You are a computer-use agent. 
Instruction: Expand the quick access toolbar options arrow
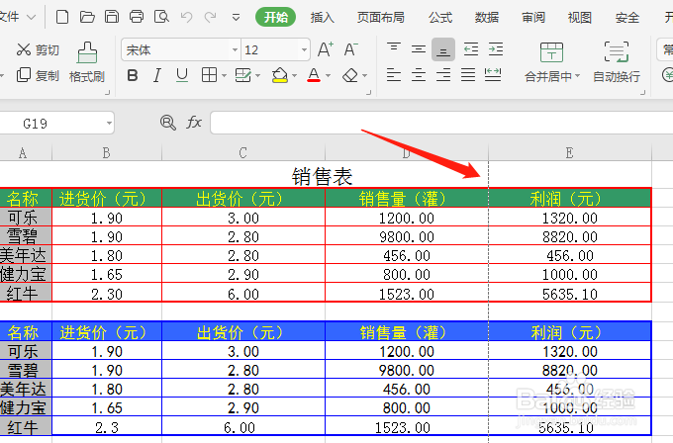(236, 18)
